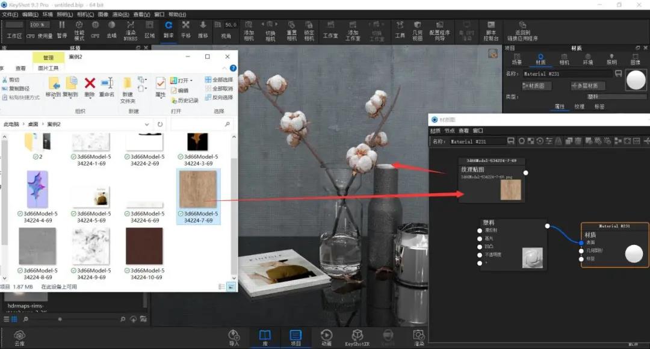Click 新建文件夹 in Explorer ribbon
This screenshot has height=349, width=650.
[x=127, y=90]
